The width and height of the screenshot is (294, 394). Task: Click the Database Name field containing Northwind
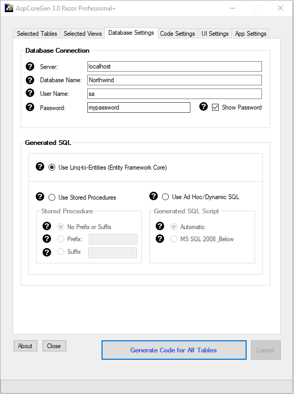174,80
